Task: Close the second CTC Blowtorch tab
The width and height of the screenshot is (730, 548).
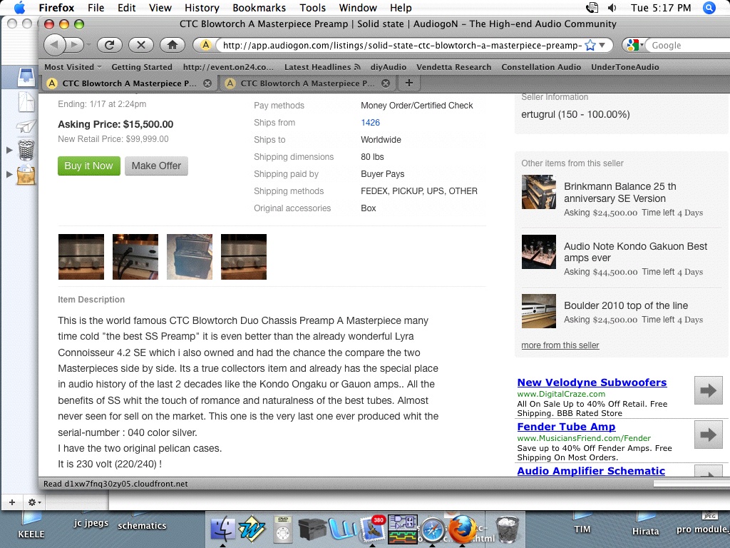Action: tap(386, 83)
